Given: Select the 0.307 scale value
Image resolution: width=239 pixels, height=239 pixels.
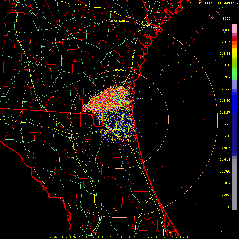Looking at the screenshot, I should tap(225, 183).
